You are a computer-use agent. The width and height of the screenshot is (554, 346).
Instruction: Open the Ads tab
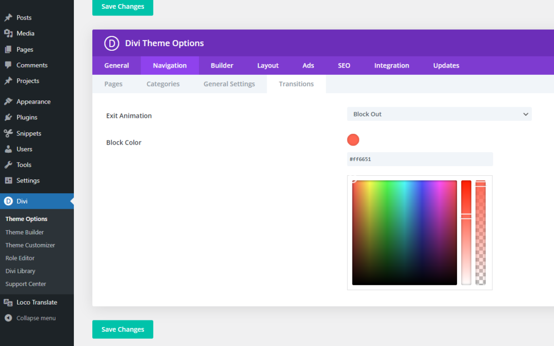coord(308,65)
